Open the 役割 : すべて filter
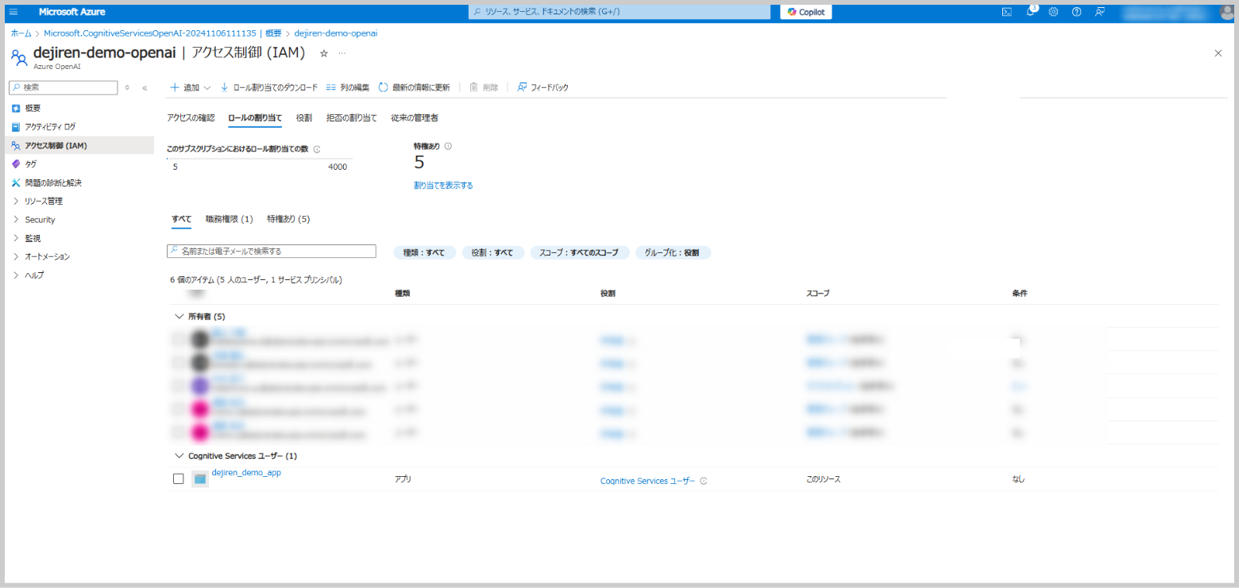 [493, 252]
